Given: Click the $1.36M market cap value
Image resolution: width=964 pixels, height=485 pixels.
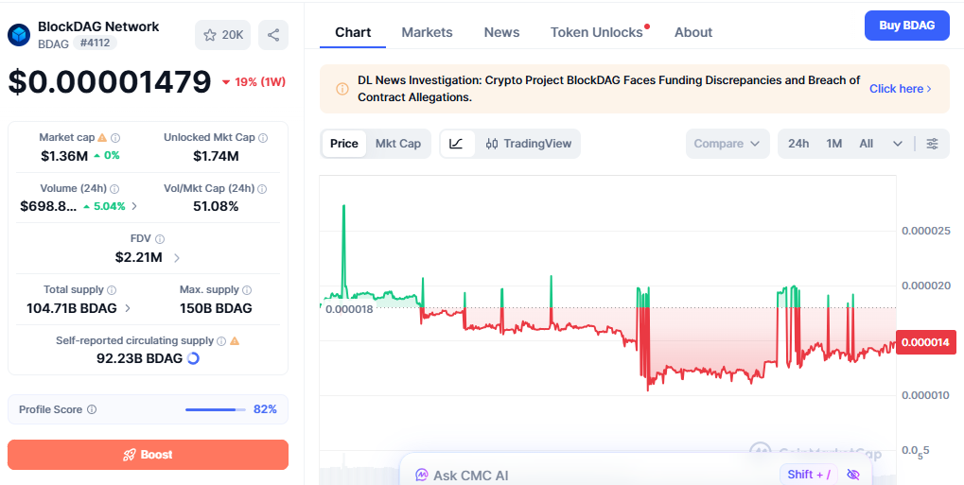Looking at the screenshot, I should pos(64,156).
